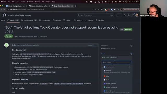Open New Chrome available update menu
Image resolution: width=167 pixels, height=94 pixels.
[x=131, y=10]
